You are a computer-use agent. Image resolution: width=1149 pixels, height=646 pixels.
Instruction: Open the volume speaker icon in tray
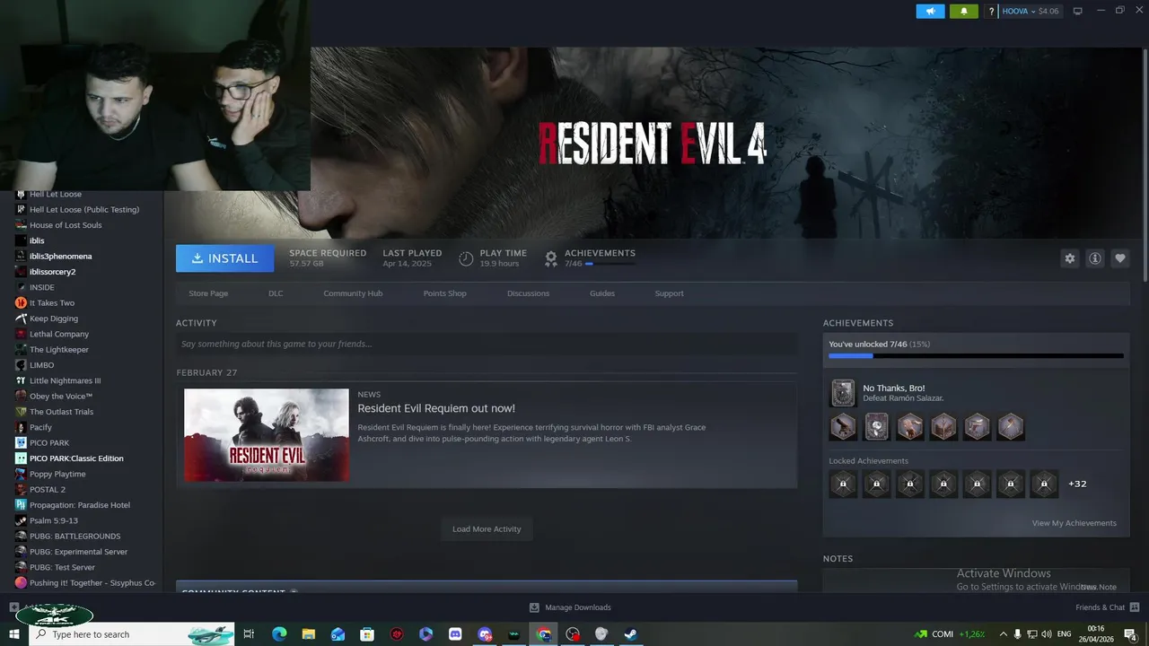click(x=1046, y=634)
